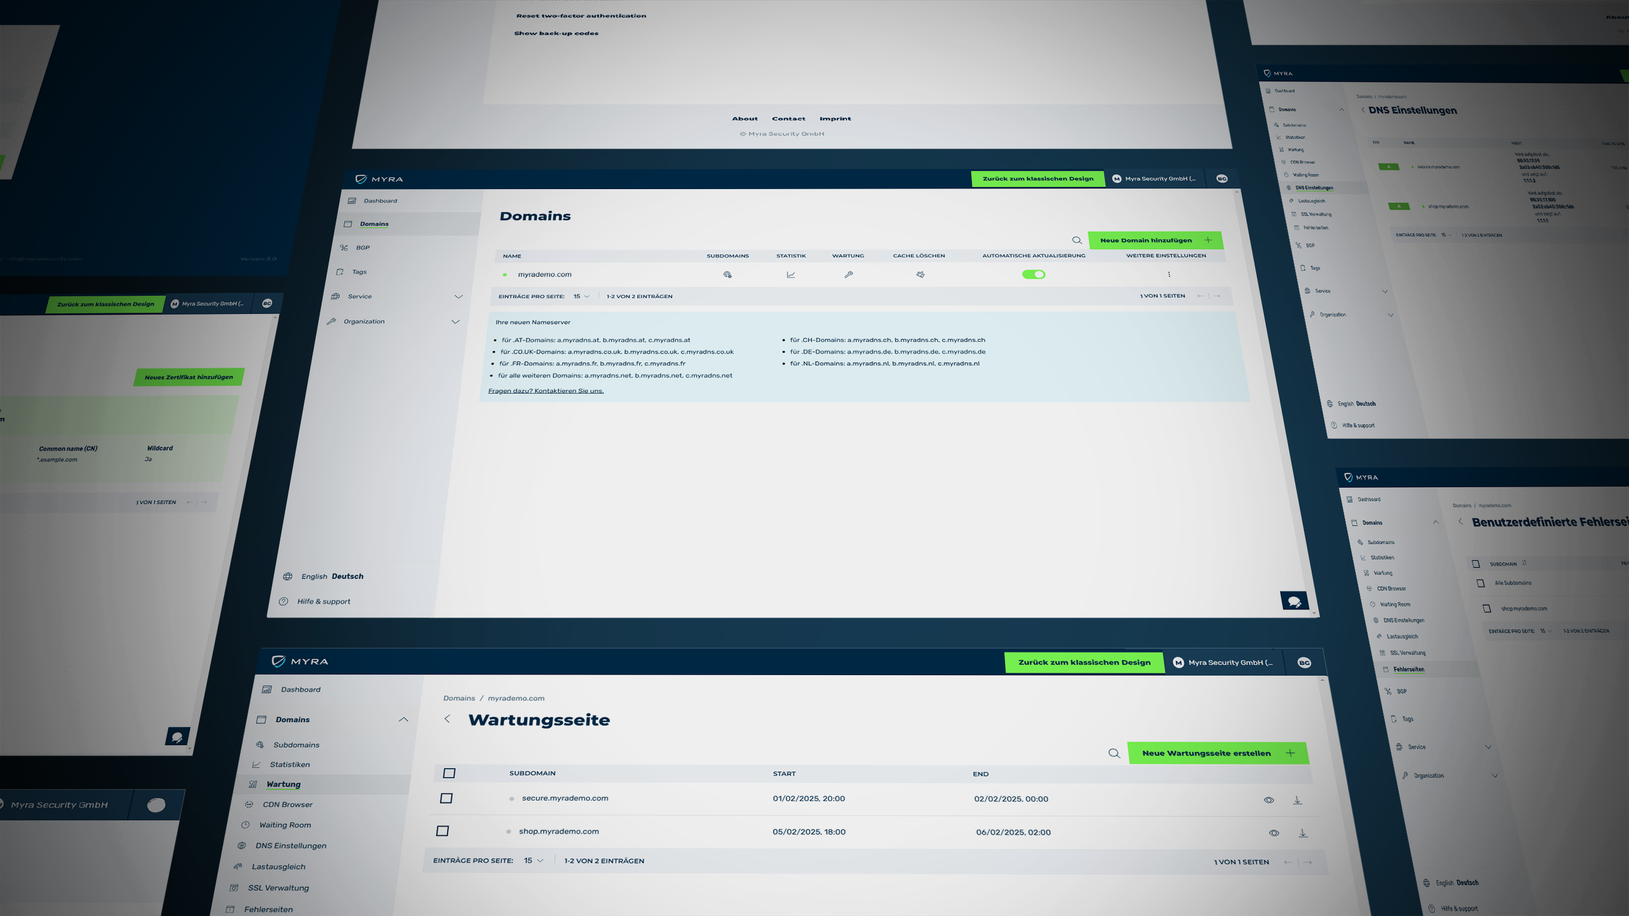Open chat bubble in Domains window
This screenshot has height=916, width=1629.
[x=1294, y=601]
